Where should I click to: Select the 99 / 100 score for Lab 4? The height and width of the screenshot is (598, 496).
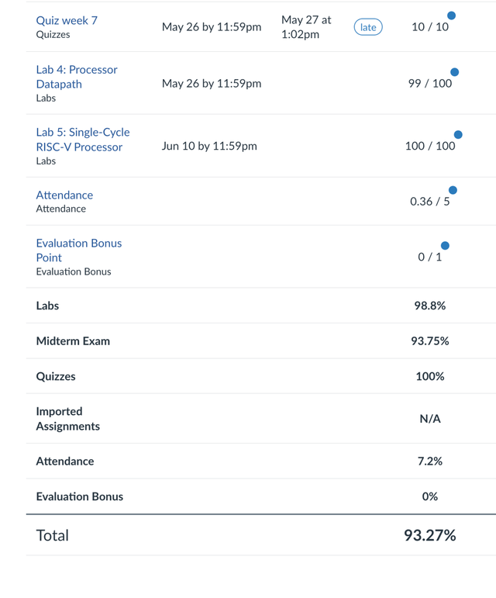point(429,83)
